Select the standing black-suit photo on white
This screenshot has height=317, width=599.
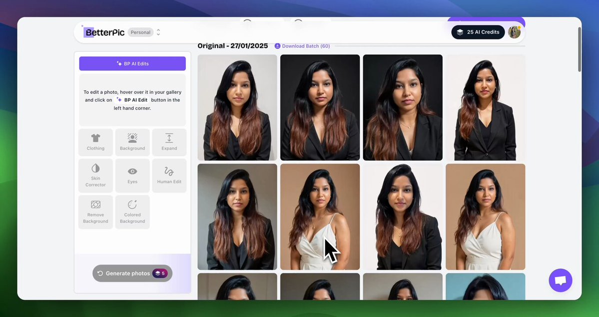click(486, 107)
